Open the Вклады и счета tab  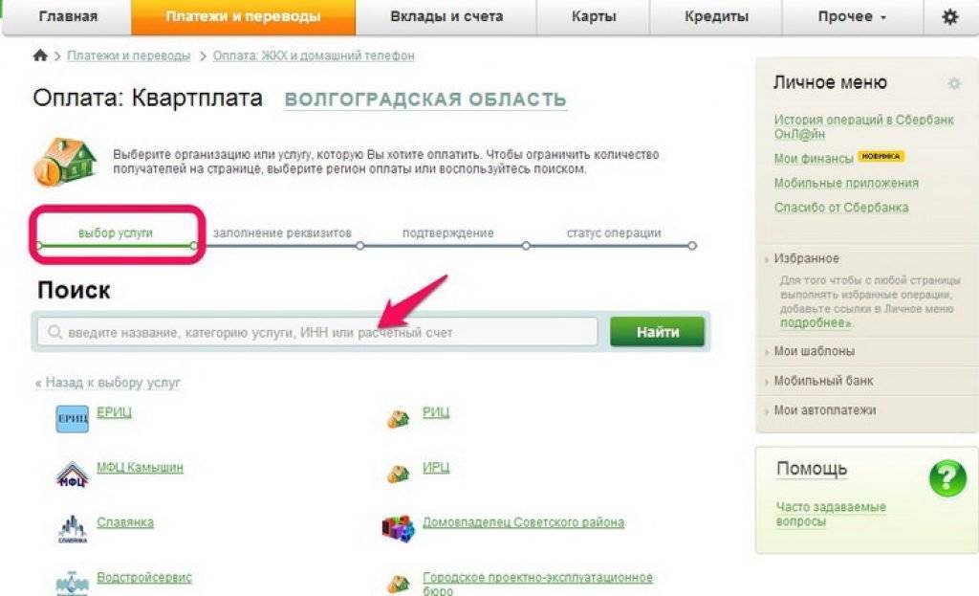446,17
